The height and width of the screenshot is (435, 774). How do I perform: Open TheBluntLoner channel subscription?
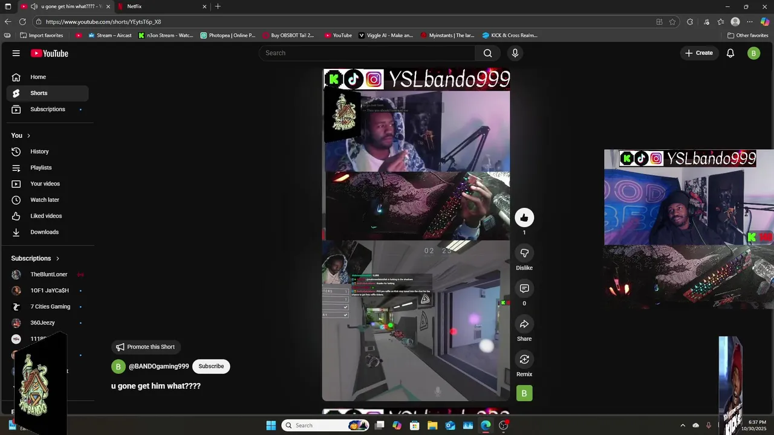[47, 274]
